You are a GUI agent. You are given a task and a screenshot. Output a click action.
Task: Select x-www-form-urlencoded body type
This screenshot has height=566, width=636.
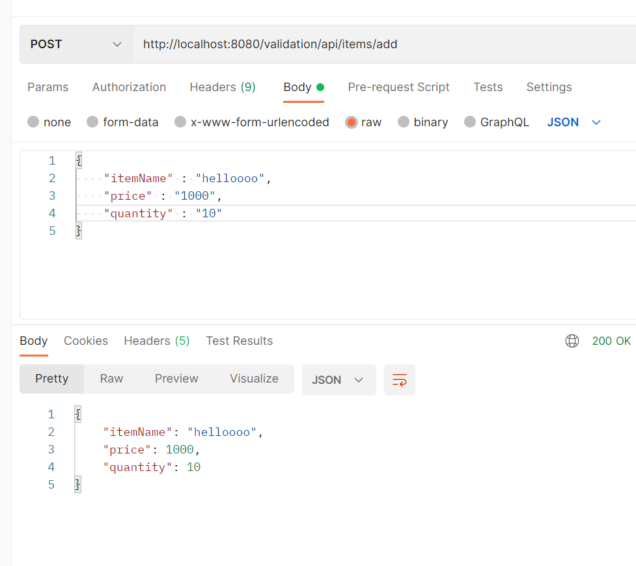[x=251, y=122]
